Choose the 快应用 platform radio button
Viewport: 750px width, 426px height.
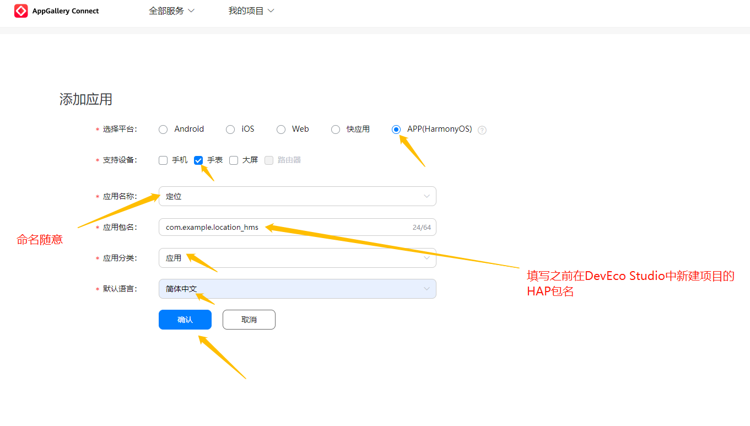(336, 130)
